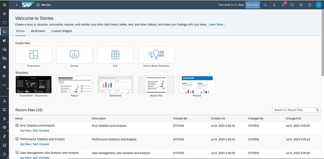The height and width of the screenshot is (159, 324).
Task: Open My Files under Error Statistics and Analysis
Action: (25, 130)
